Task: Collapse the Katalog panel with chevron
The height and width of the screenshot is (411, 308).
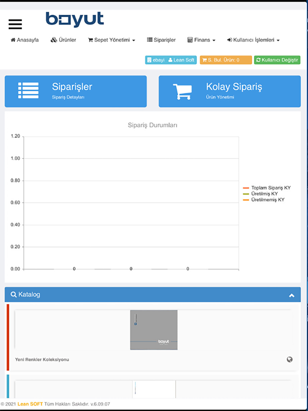Action: (x=291, y=295)
